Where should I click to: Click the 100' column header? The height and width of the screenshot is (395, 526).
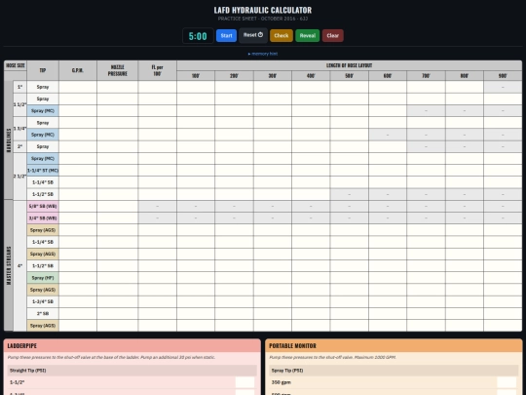click(196, 76)
